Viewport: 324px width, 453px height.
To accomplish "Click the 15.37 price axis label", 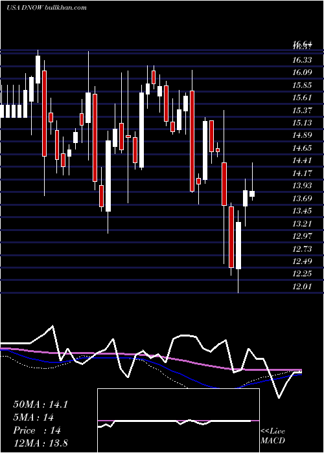I will (x=303, y=110).
